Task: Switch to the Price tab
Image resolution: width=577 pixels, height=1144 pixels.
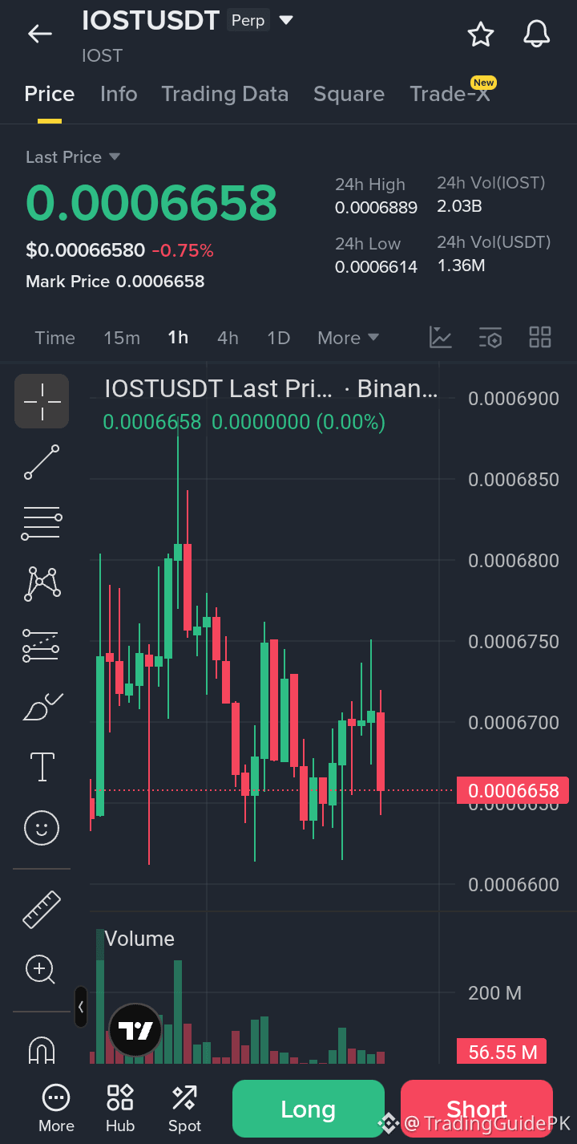Action: pos(50,94)
